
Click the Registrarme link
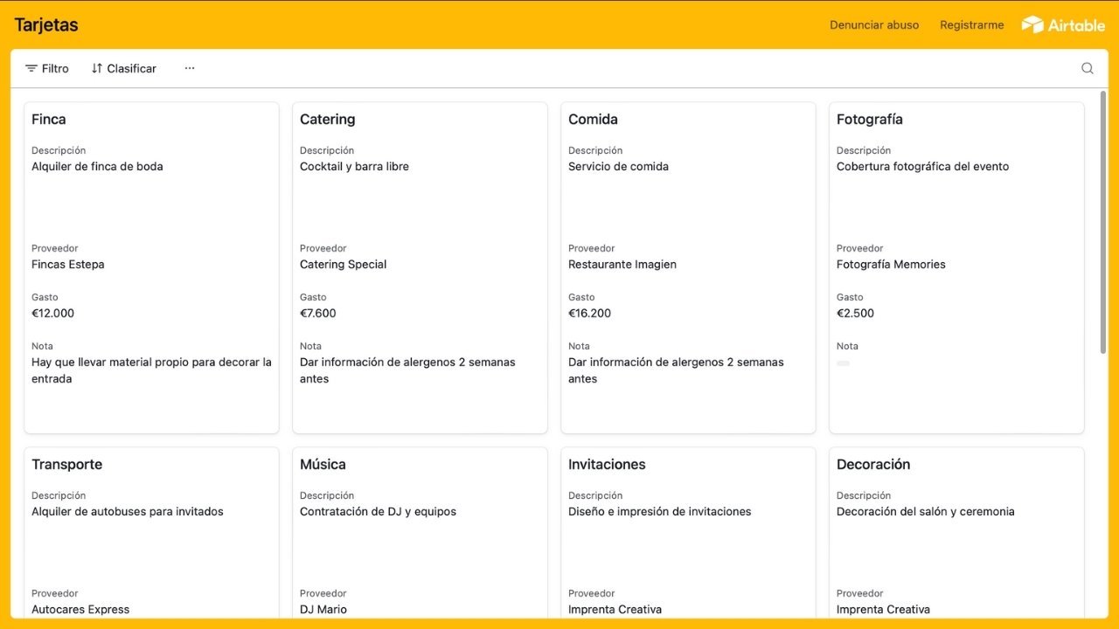coord(971,25)
